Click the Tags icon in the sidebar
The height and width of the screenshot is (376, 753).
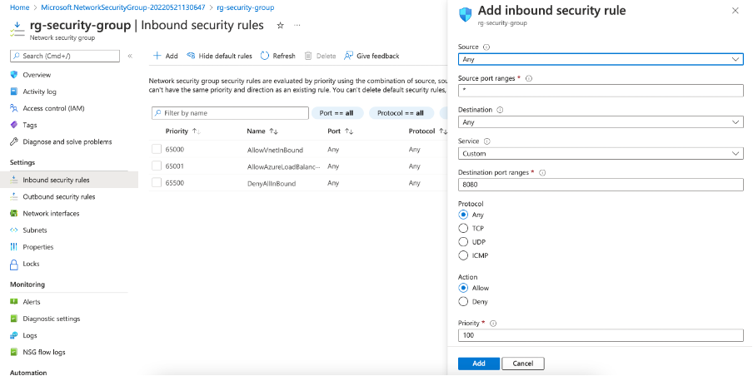coord(14,125)
